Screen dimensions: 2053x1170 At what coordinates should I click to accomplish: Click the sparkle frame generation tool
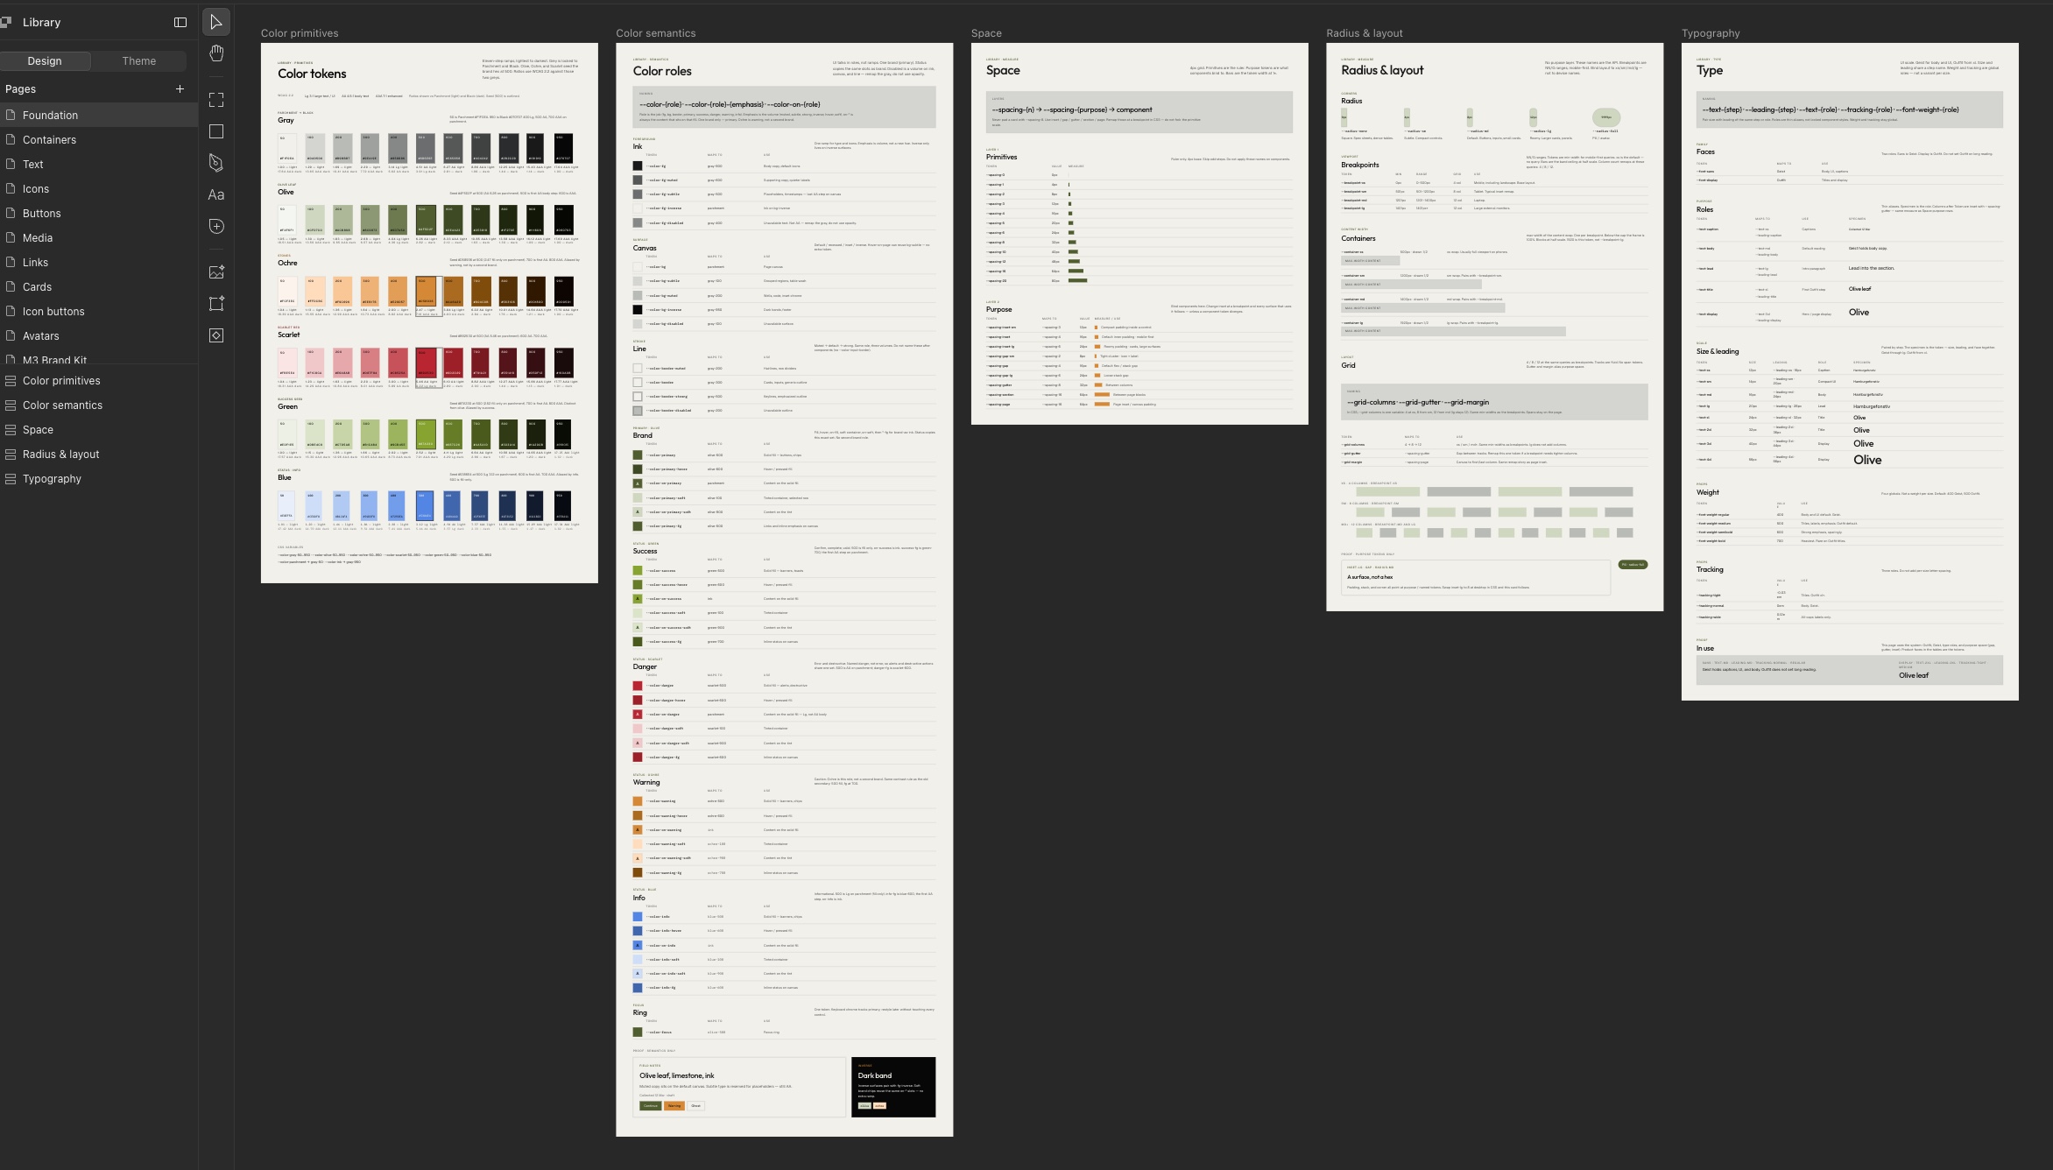coord(216,304)
